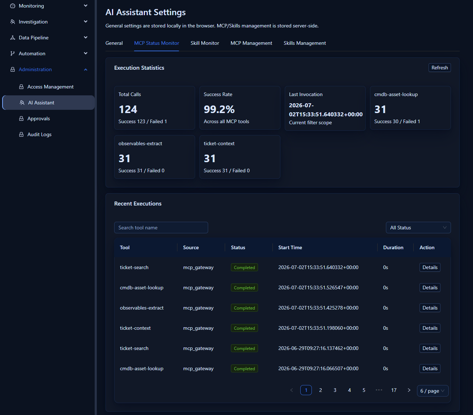Click the Automation branch icon

13,53
